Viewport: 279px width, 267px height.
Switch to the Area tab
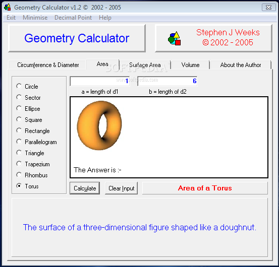(x=102, y=64)
